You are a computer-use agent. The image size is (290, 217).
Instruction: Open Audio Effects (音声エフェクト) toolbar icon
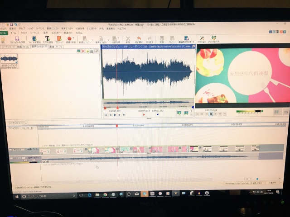click(101, 38)
